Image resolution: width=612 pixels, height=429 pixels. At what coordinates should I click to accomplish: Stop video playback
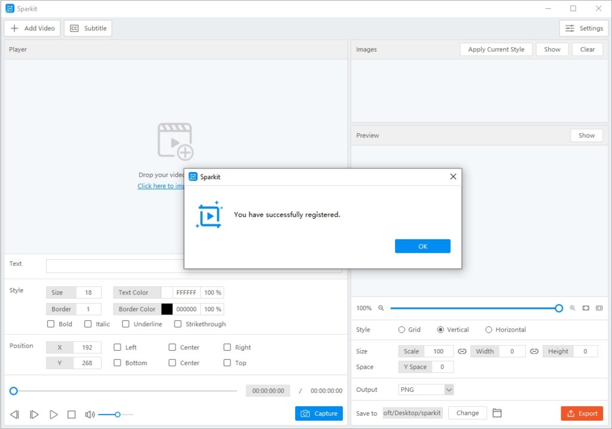(72, 414)
